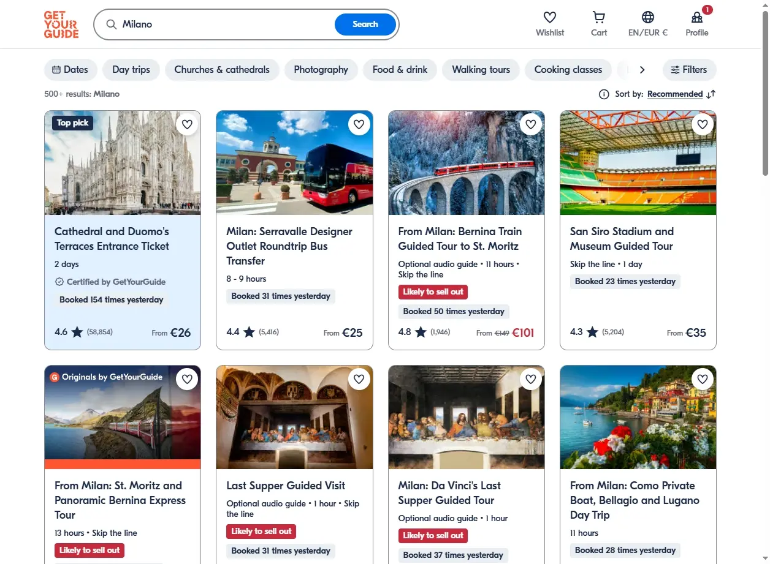770x564 pixels.
Task: Wishlist the Last Supper Guided Visit
Action: tap(359, 379)
